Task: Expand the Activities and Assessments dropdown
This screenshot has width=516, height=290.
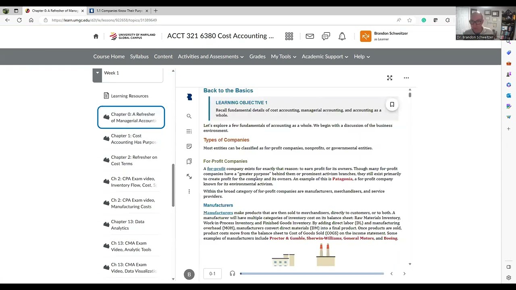Action: point(211,57)
